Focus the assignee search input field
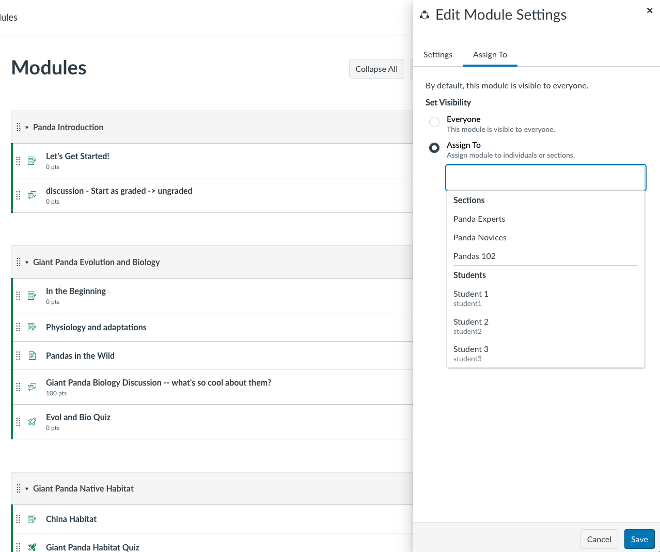The image size is (660, 552). coord(546,178)
